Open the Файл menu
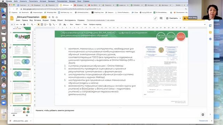Viewport: 223px width, 125px height. (18, 20)
